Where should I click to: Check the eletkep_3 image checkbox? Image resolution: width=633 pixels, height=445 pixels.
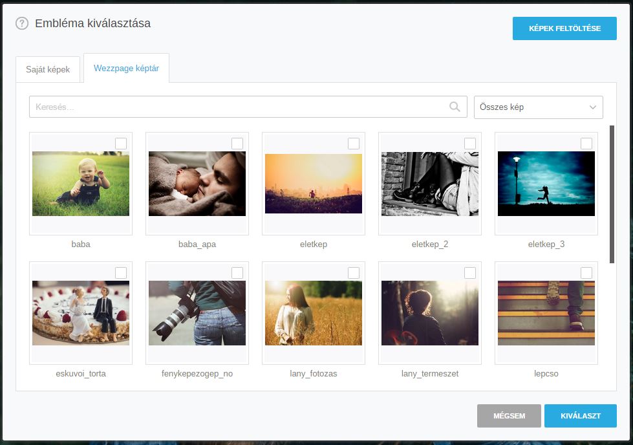point(586,144)
